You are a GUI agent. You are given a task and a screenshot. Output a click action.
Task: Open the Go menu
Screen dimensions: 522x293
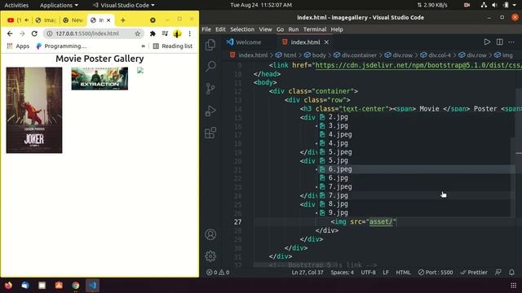[x=281, y=29]
